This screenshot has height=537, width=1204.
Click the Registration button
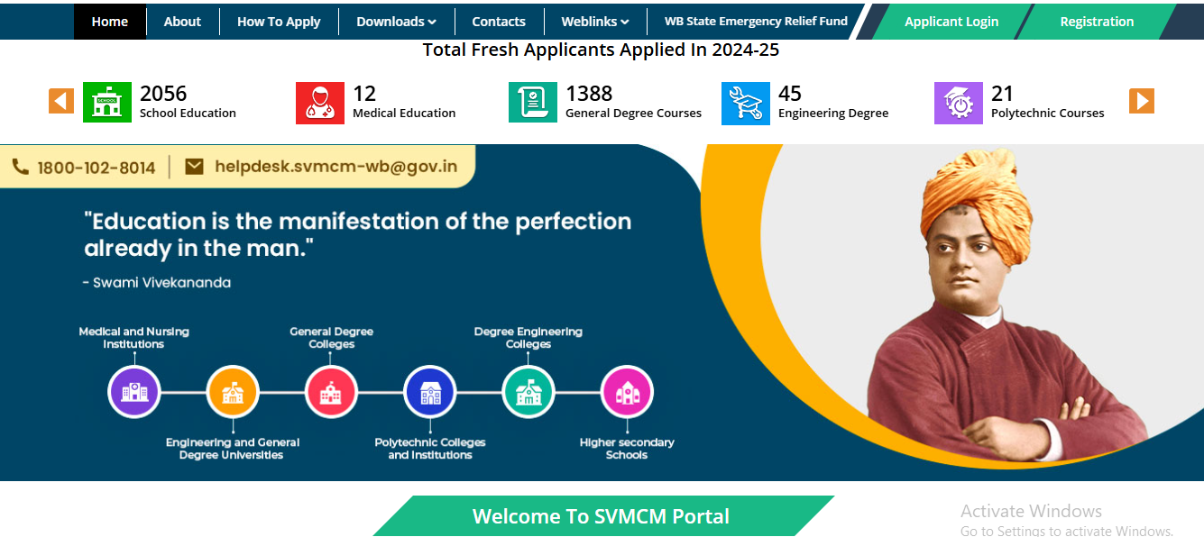1097,22
